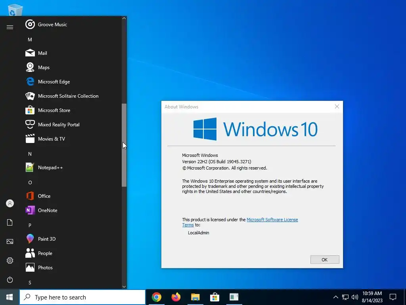Open the People app icon
This screenshot has height=305, width=406.
[x=30, y=253]
